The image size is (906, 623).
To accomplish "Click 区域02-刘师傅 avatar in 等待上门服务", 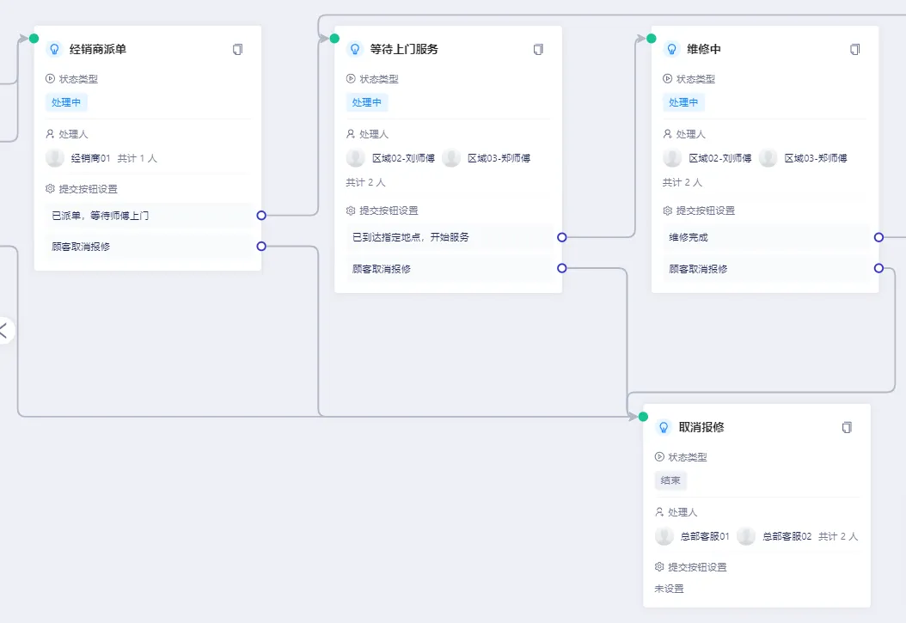I will click(355, 157).
